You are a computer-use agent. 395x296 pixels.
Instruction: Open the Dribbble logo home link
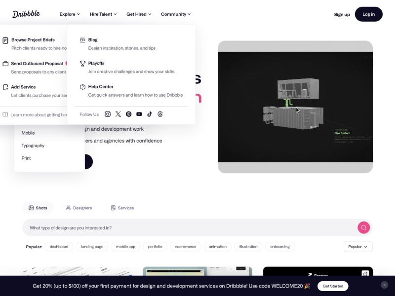[x=26, y=14]
